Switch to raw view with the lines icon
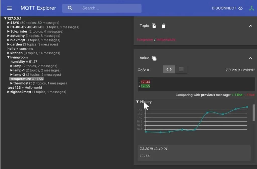This screenshot has height=169, width=257. 181,69
